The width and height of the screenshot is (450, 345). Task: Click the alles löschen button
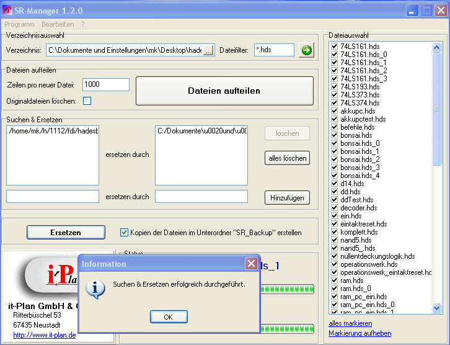(287, 158)
